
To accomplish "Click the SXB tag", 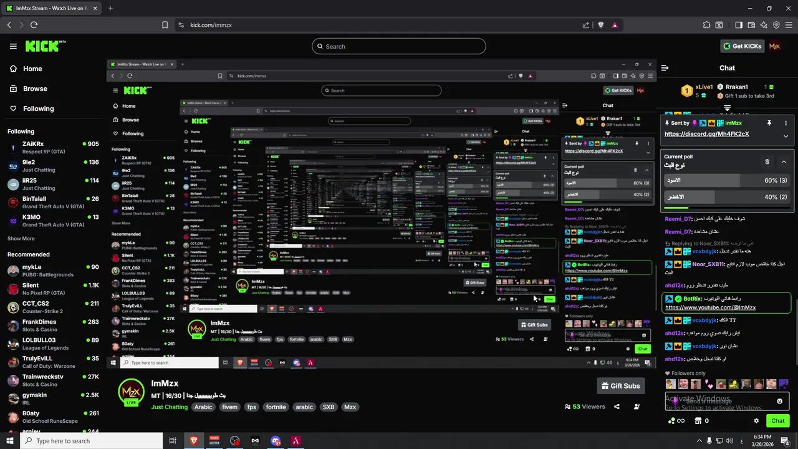I will point(329,407).
